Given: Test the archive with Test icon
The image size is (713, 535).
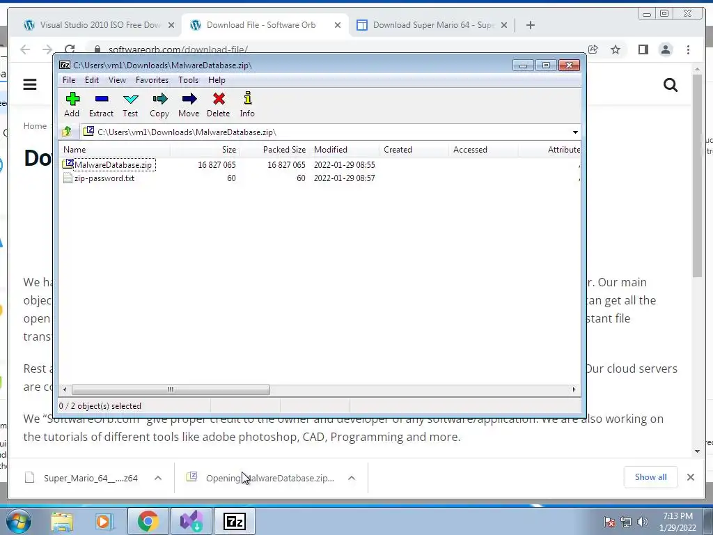Looking at the screenshot, I should tap(130, 104).
